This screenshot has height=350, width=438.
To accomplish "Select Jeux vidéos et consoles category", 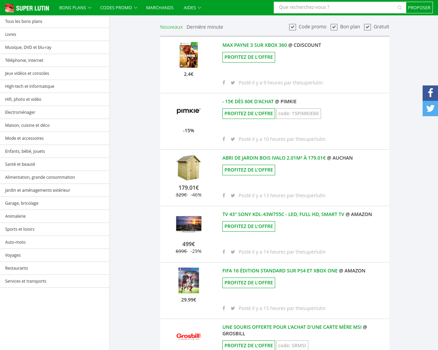I will (55, 73).
